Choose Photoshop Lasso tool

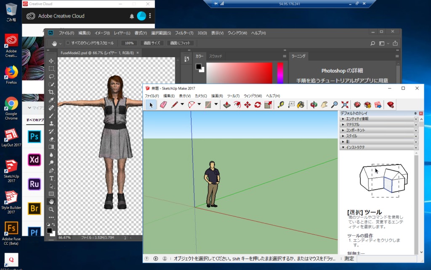(x=51, y=76)
